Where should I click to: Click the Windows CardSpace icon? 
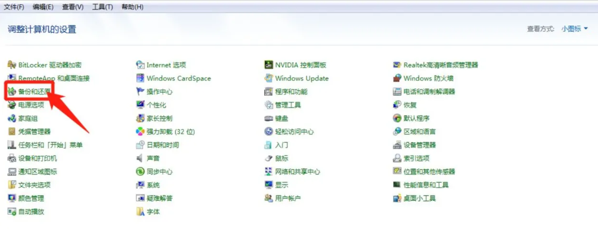(x=140, y=78)
